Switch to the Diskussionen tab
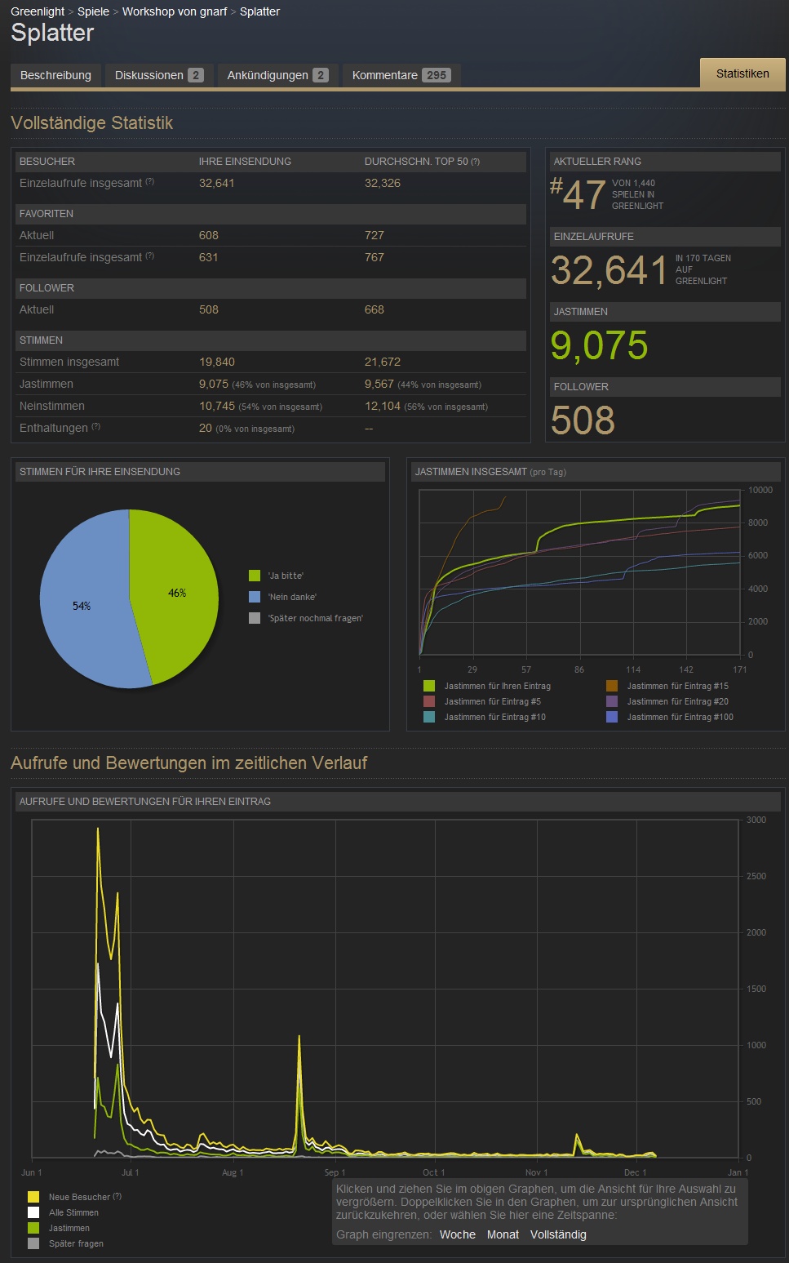This screenshot has height=1263, width=789. 158,75
